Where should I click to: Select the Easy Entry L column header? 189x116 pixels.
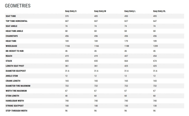[130, 11]
